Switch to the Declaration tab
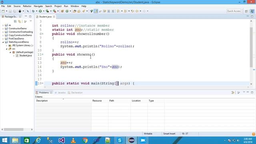The height and width of the screenshot is (144, 256). 75,92
